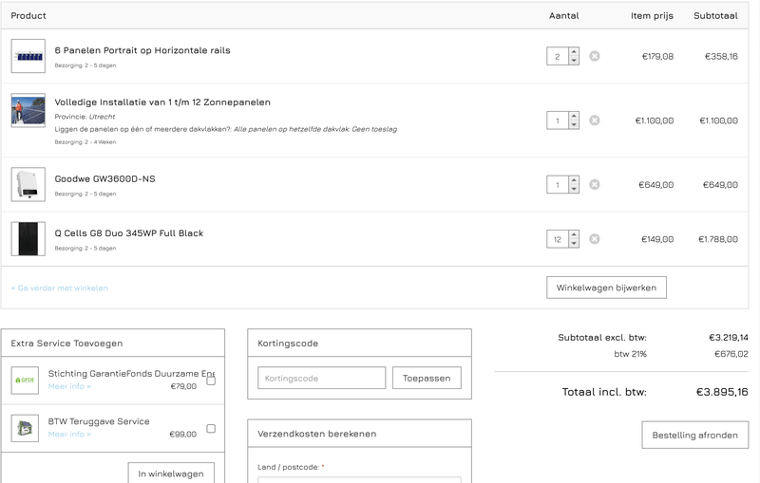Open 6 Panelen Portrait op Horizontale rails link
760x483 pixels.
pos(142,50)
